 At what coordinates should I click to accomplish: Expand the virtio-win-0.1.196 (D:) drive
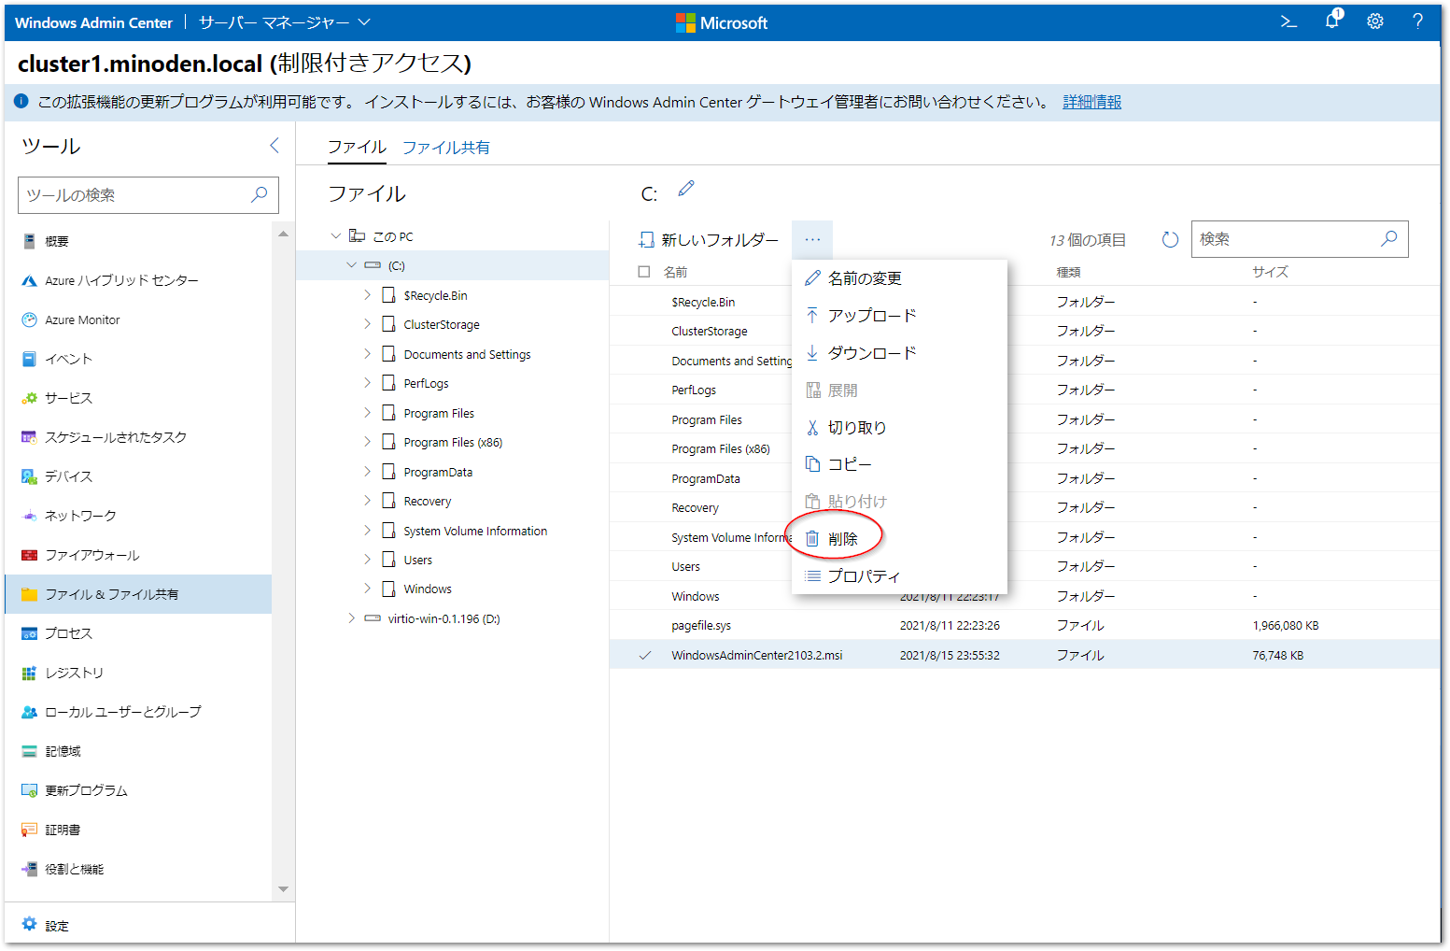(x=350, y=617)
